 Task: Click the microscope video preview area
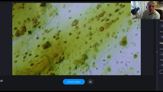(76, 39)
